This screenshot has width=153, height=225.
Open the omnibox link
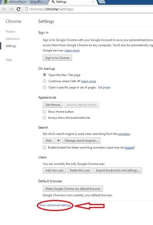tap(124, 134)
